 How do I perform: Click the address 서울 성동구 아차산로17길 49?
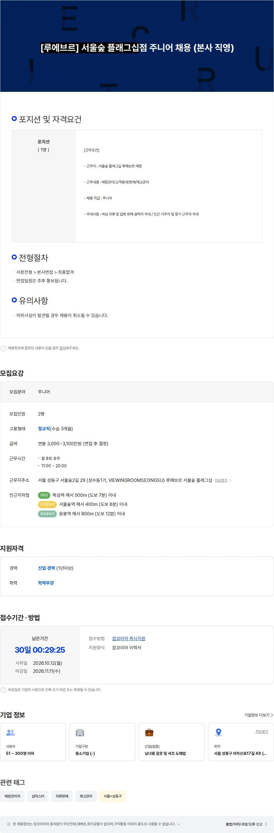pyautogui.click(x=240, y=753)
